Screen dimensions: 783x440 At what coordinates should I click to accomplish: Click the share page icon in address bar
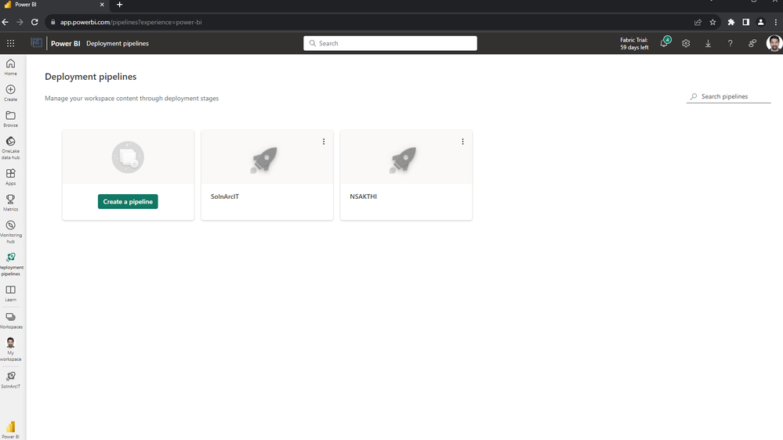(698, 22)
